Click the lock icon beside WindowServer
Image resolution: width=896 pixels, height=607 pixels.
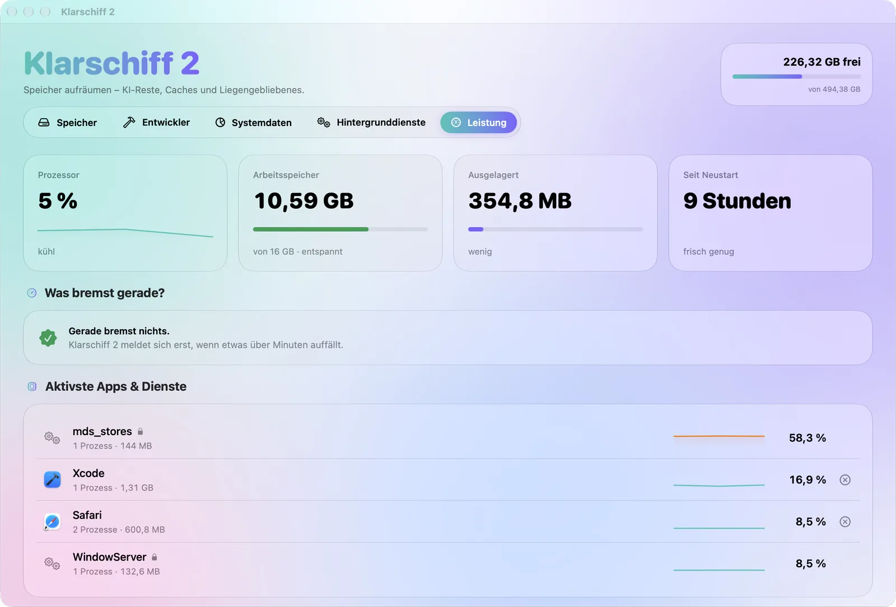tap(155, 557)
